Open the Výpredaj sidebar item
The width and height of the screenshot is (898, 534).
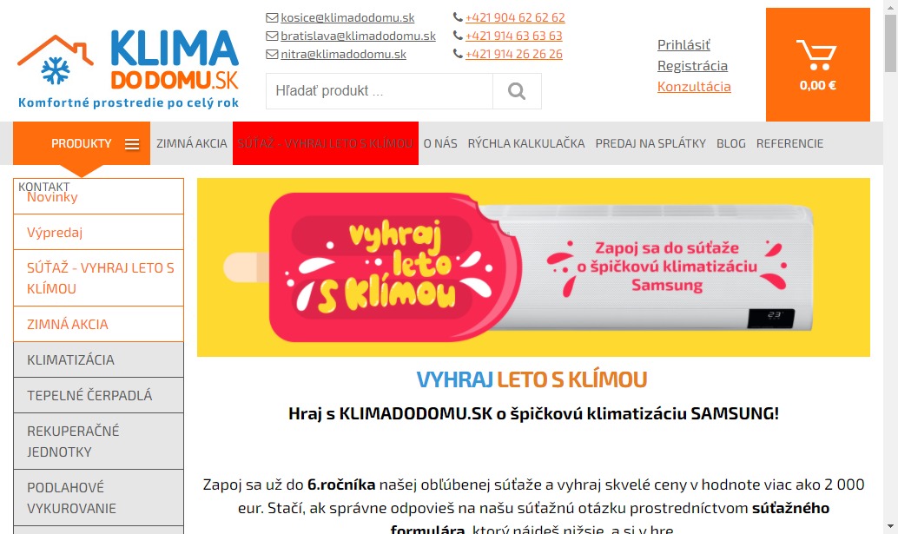98,233
